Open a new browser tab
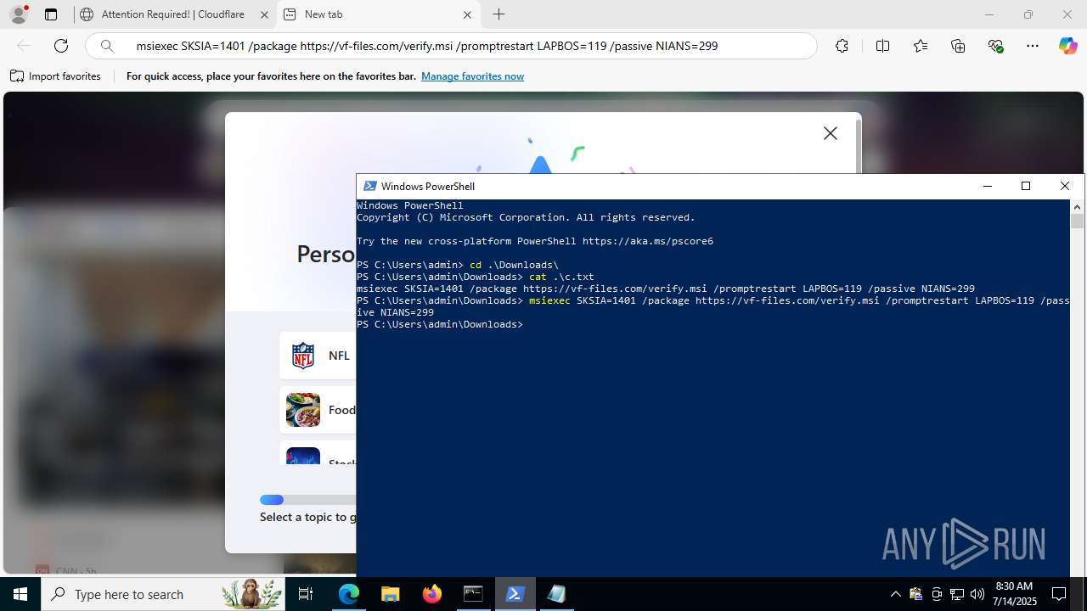This screenshot has width=1087, height=611. pyautogui.click(x=499, y=14)
